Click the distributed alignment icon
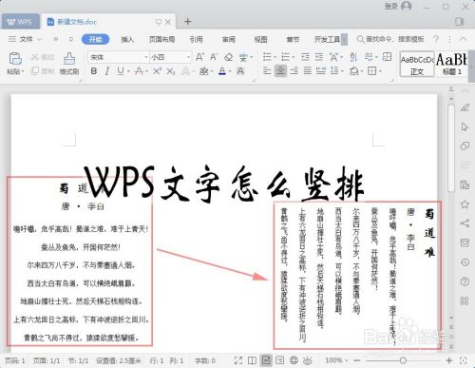 pyautogui.click(x=321, y=70)
